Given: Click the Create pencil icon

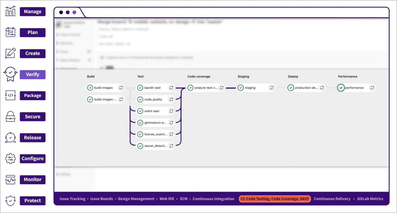Looking at the screenshot, I should coord(10,53).
